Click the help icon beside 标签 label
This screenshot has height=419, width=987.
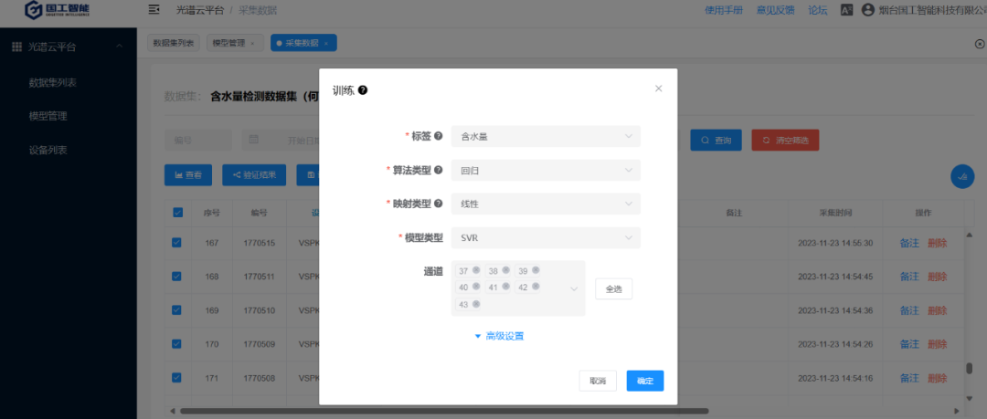click(439, 136)
